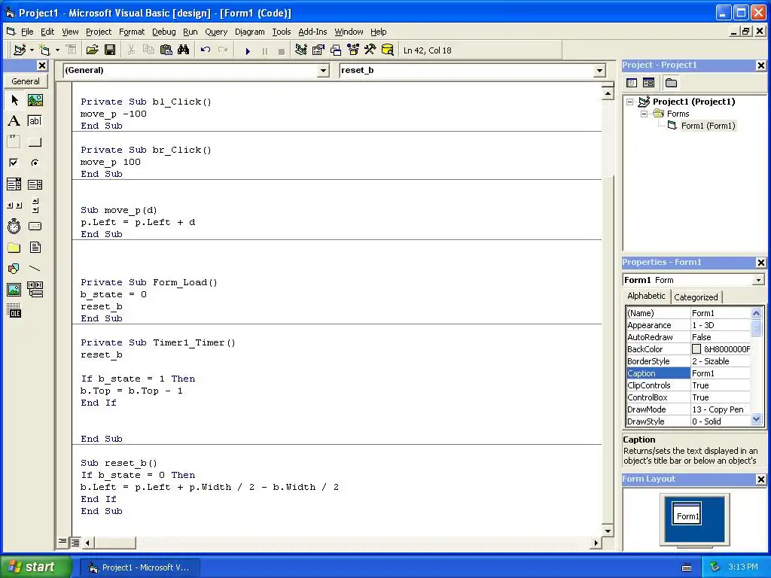Click the General toolbox tab
Screen dimensions: 771x578
tap(26, 81)
